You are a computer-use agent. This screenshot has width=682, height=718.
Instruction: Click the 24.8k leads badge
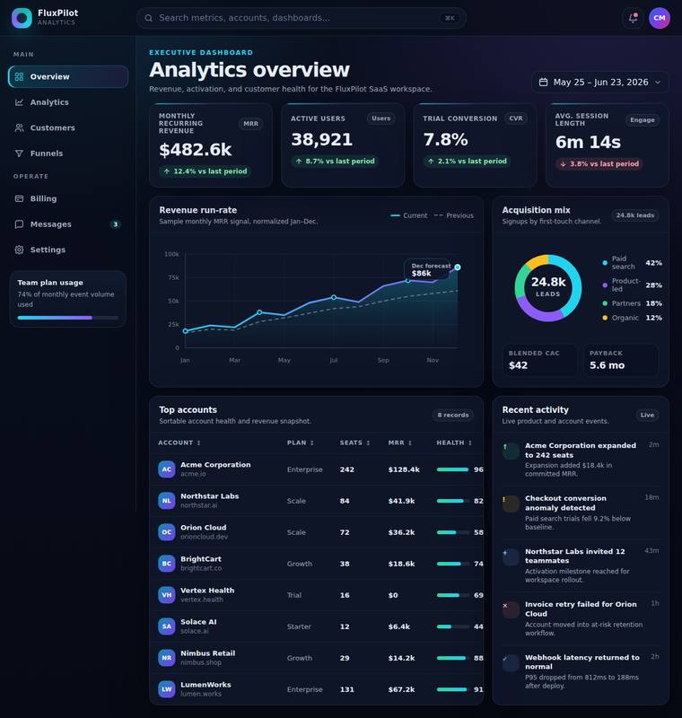pyautogui.click(x=634, y=215)
